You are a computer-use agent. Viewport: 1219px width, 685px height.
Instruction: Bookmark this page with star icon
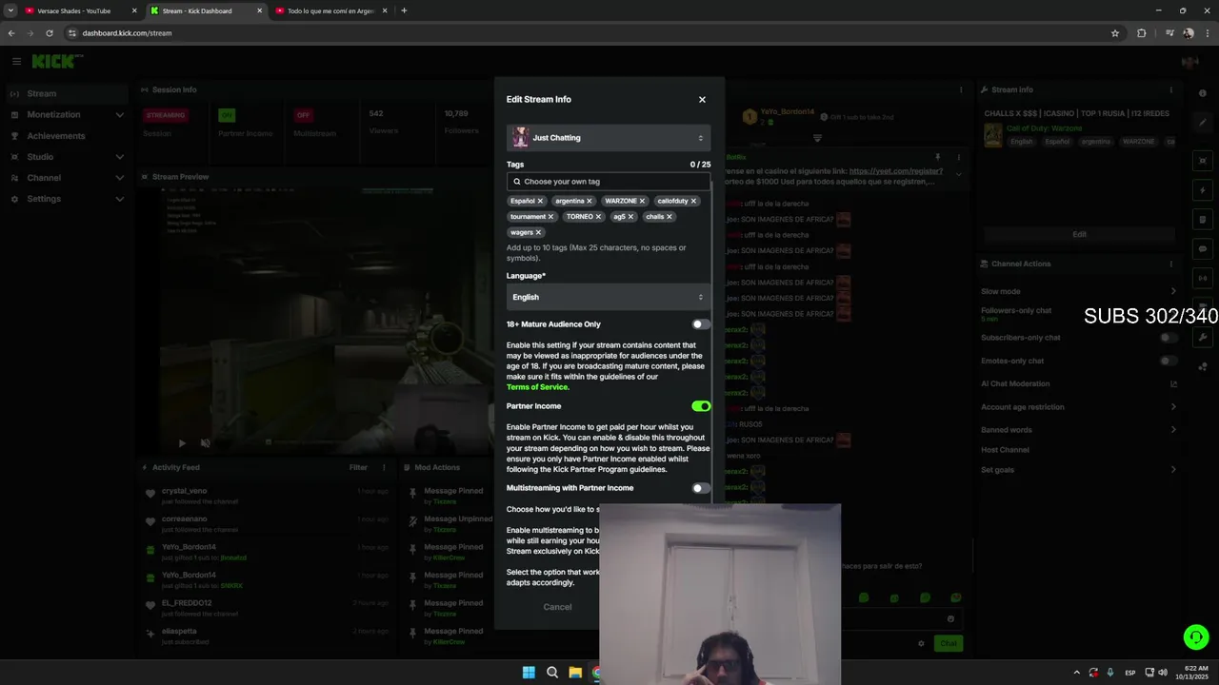coord(1115,33)
